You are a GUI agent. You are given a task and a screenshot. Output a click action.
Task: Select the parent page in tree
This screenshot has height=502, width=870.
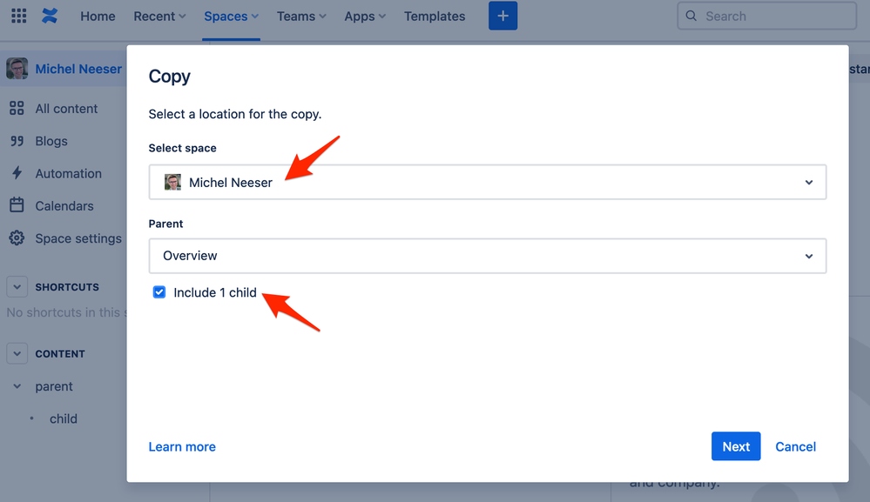coord(54,386)
